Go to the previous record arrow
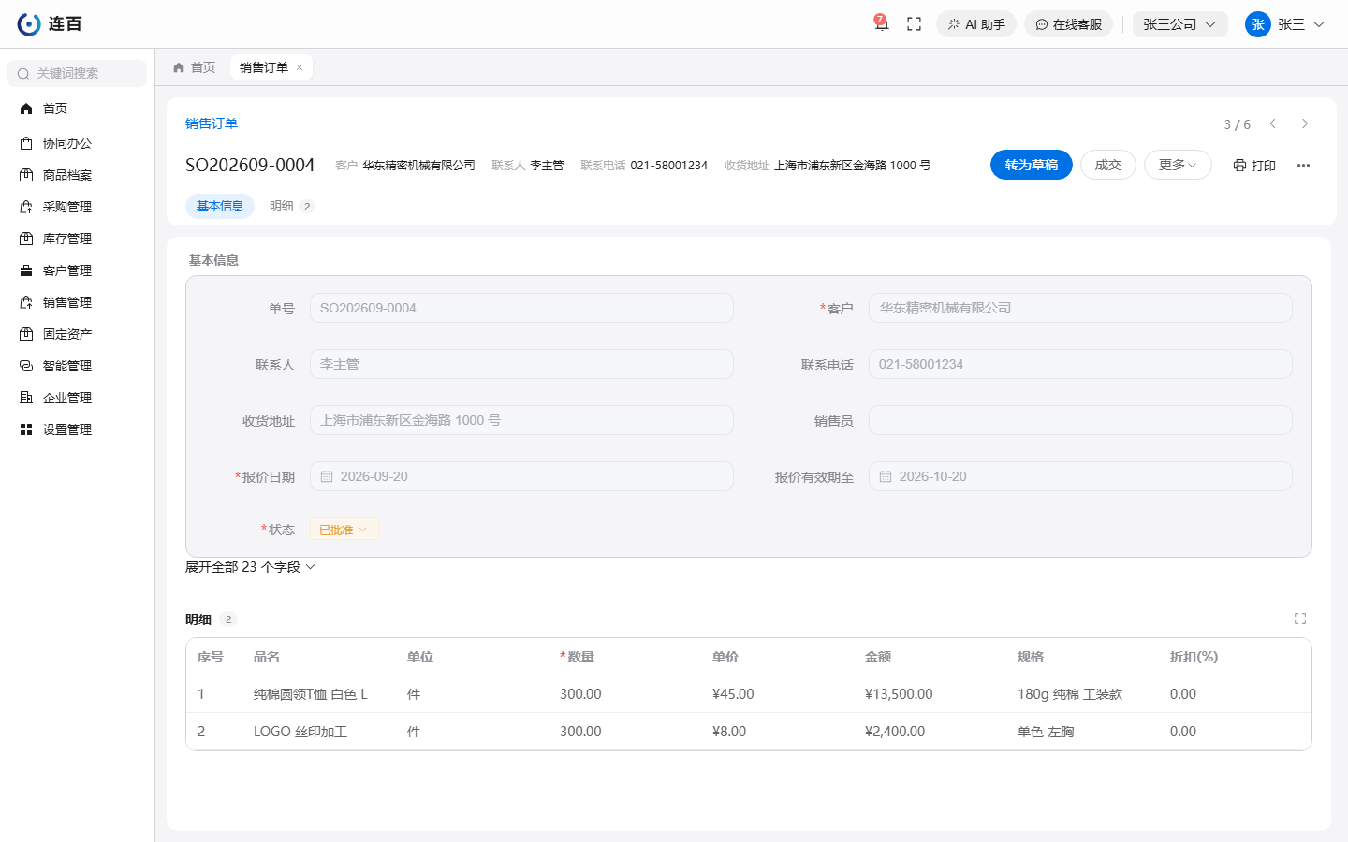 point(1273,123)
